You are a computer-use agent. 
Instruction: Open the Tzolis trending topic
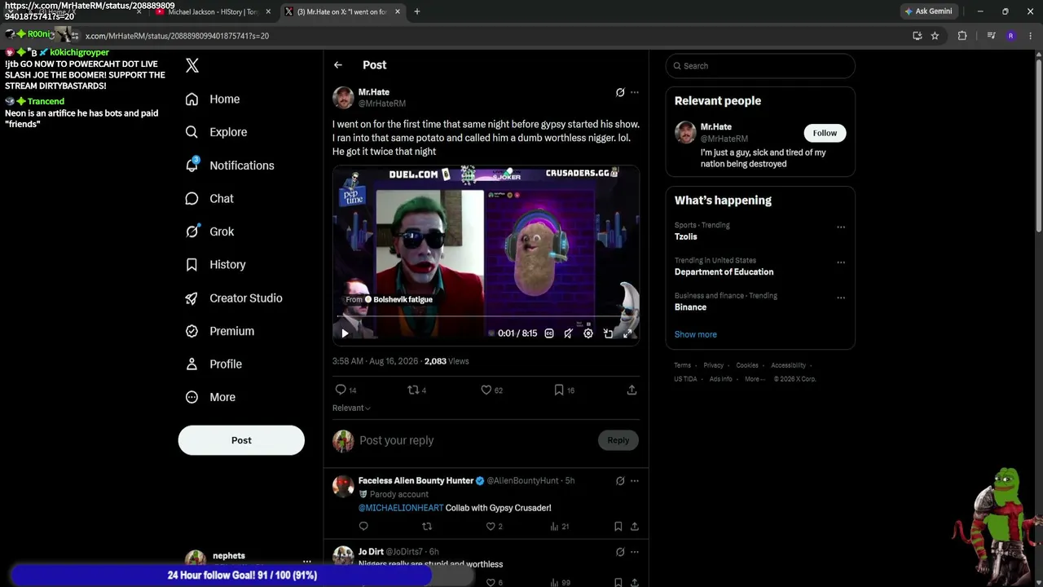686,236
